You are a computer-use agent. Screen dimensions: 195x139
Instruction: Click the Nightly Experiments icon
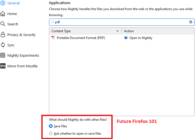click(x=3, y=55)
